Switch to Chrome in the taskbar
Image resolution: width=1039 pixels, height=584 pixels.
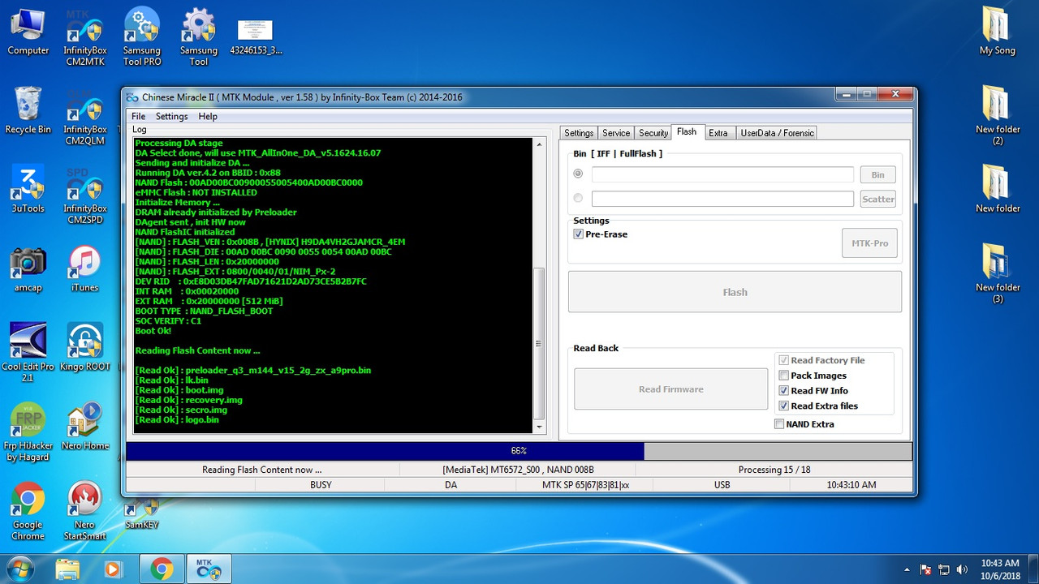tap(162, 569)
